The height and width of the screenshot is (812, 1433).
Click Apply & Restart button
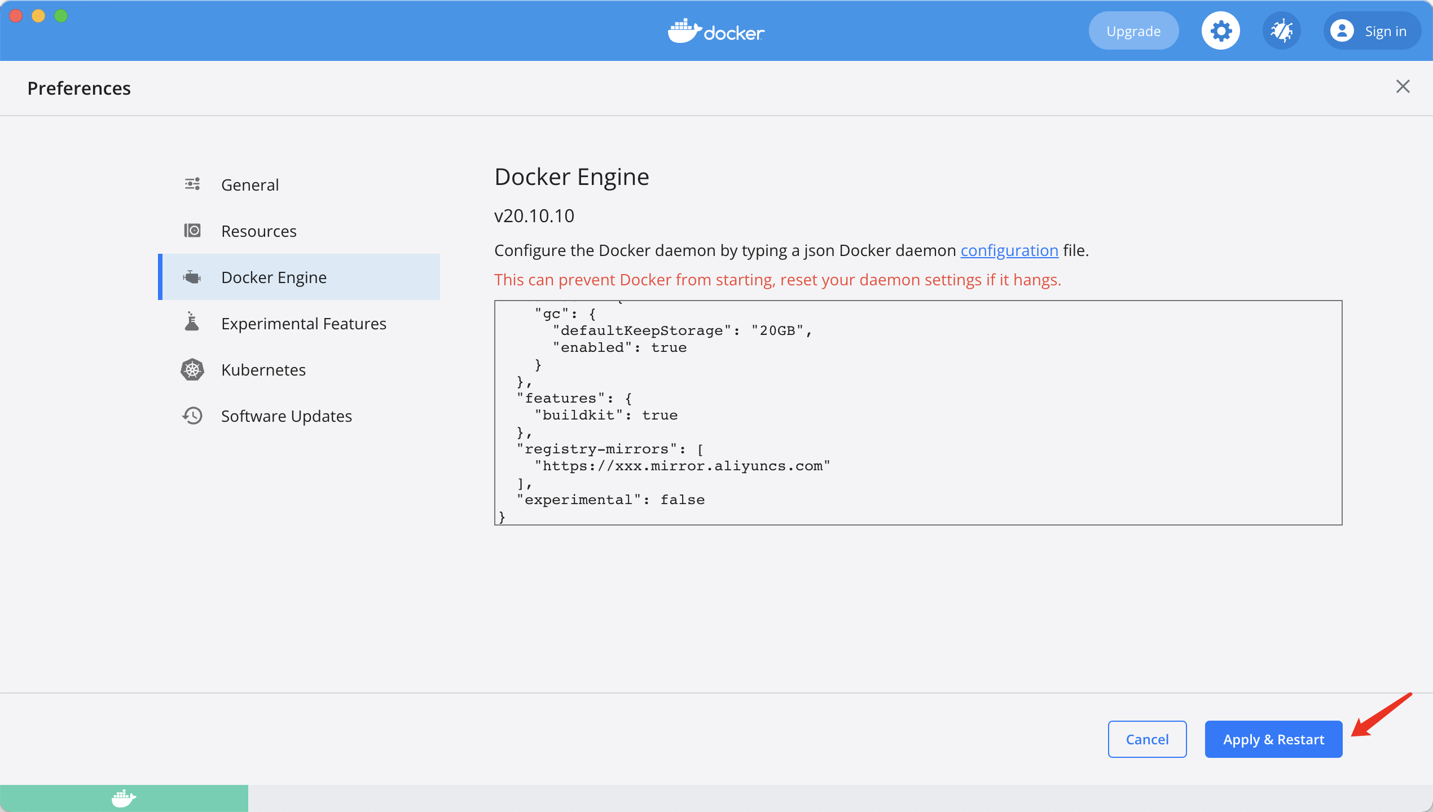[x=1273, y=739]
